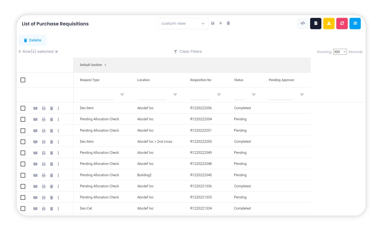This screenshot has height=231, width=382.
Task: Click the yellow download icon
Action: click(x=329, y=23)
